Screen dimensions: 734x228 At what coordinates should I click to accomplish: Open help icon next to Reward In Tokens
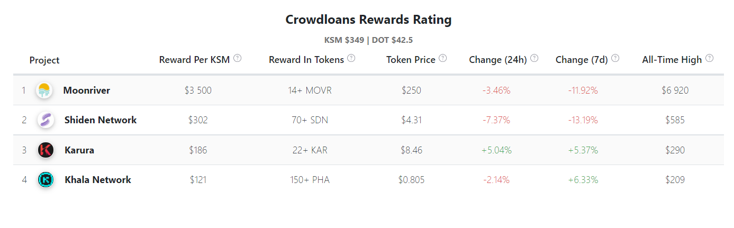click(351, 58)
